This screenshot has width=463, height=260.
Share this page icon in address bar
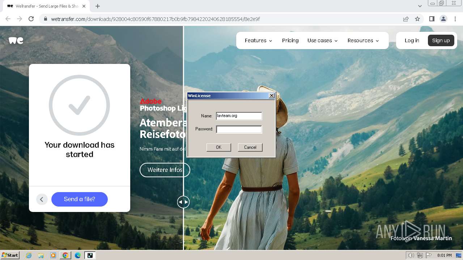point(406,19)
